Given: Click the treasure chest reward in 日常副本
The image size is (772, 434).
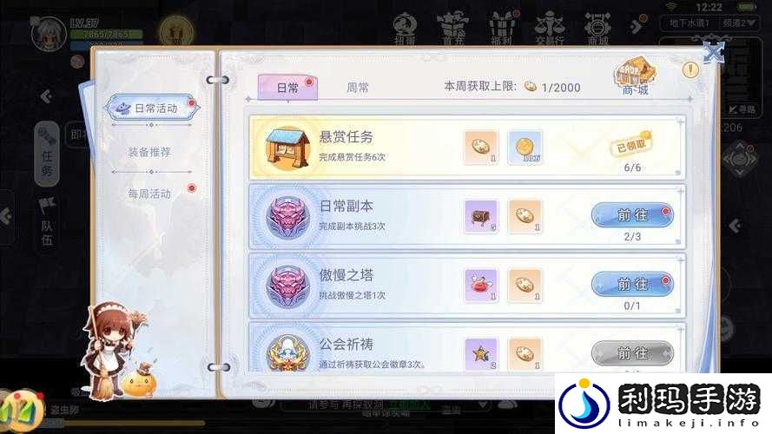Looking at the screenshot, I should pyautogui.click(x=481, y=216).
